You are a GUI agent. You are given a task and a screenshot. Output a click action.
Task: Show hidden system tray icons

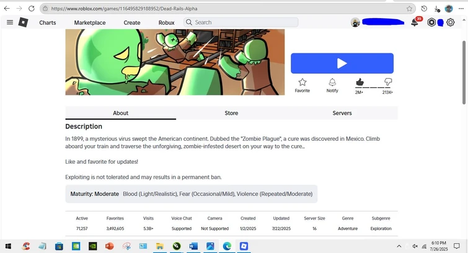click(399, 246)
